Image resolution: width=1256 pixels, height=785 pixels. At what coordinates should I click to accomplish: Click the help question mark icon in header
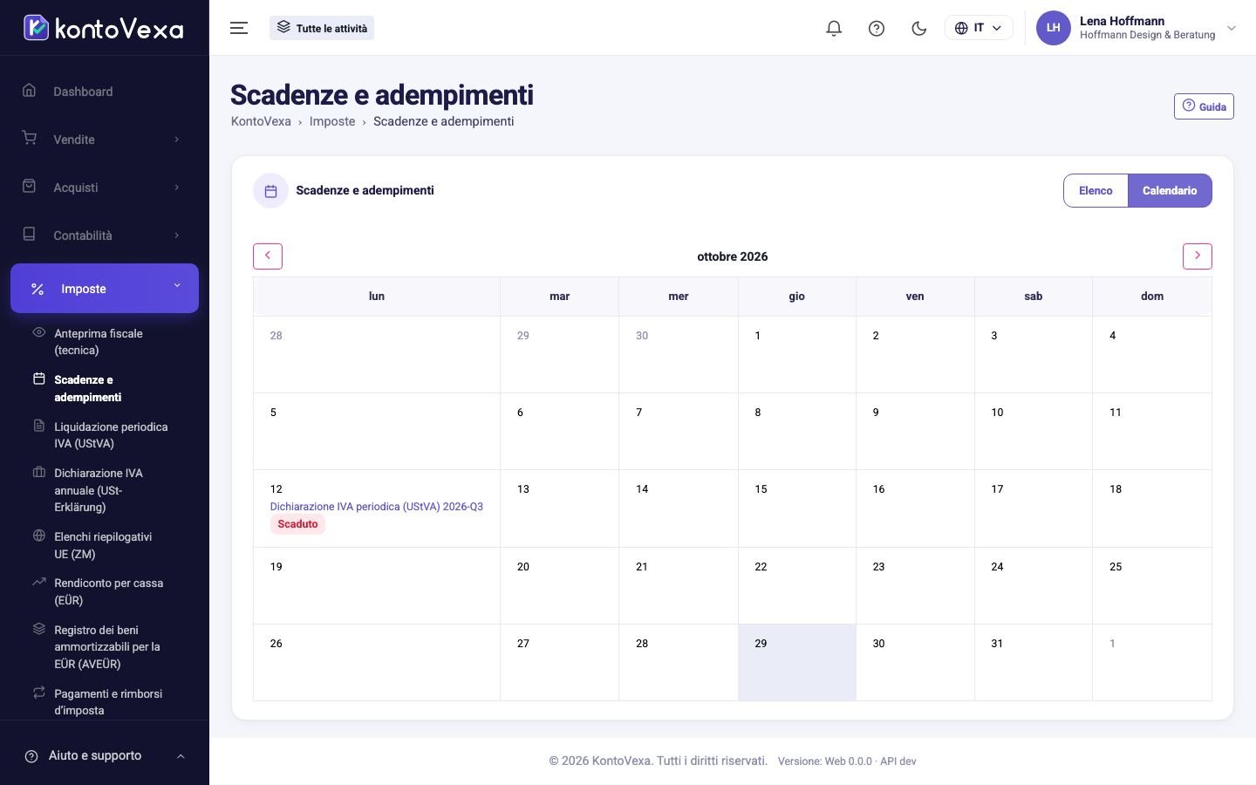(x=877, y=28)
